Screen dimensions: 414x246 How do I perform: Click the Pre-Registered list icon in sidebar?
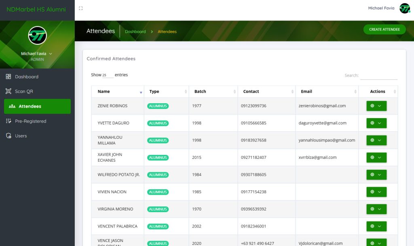click(8, 121)
